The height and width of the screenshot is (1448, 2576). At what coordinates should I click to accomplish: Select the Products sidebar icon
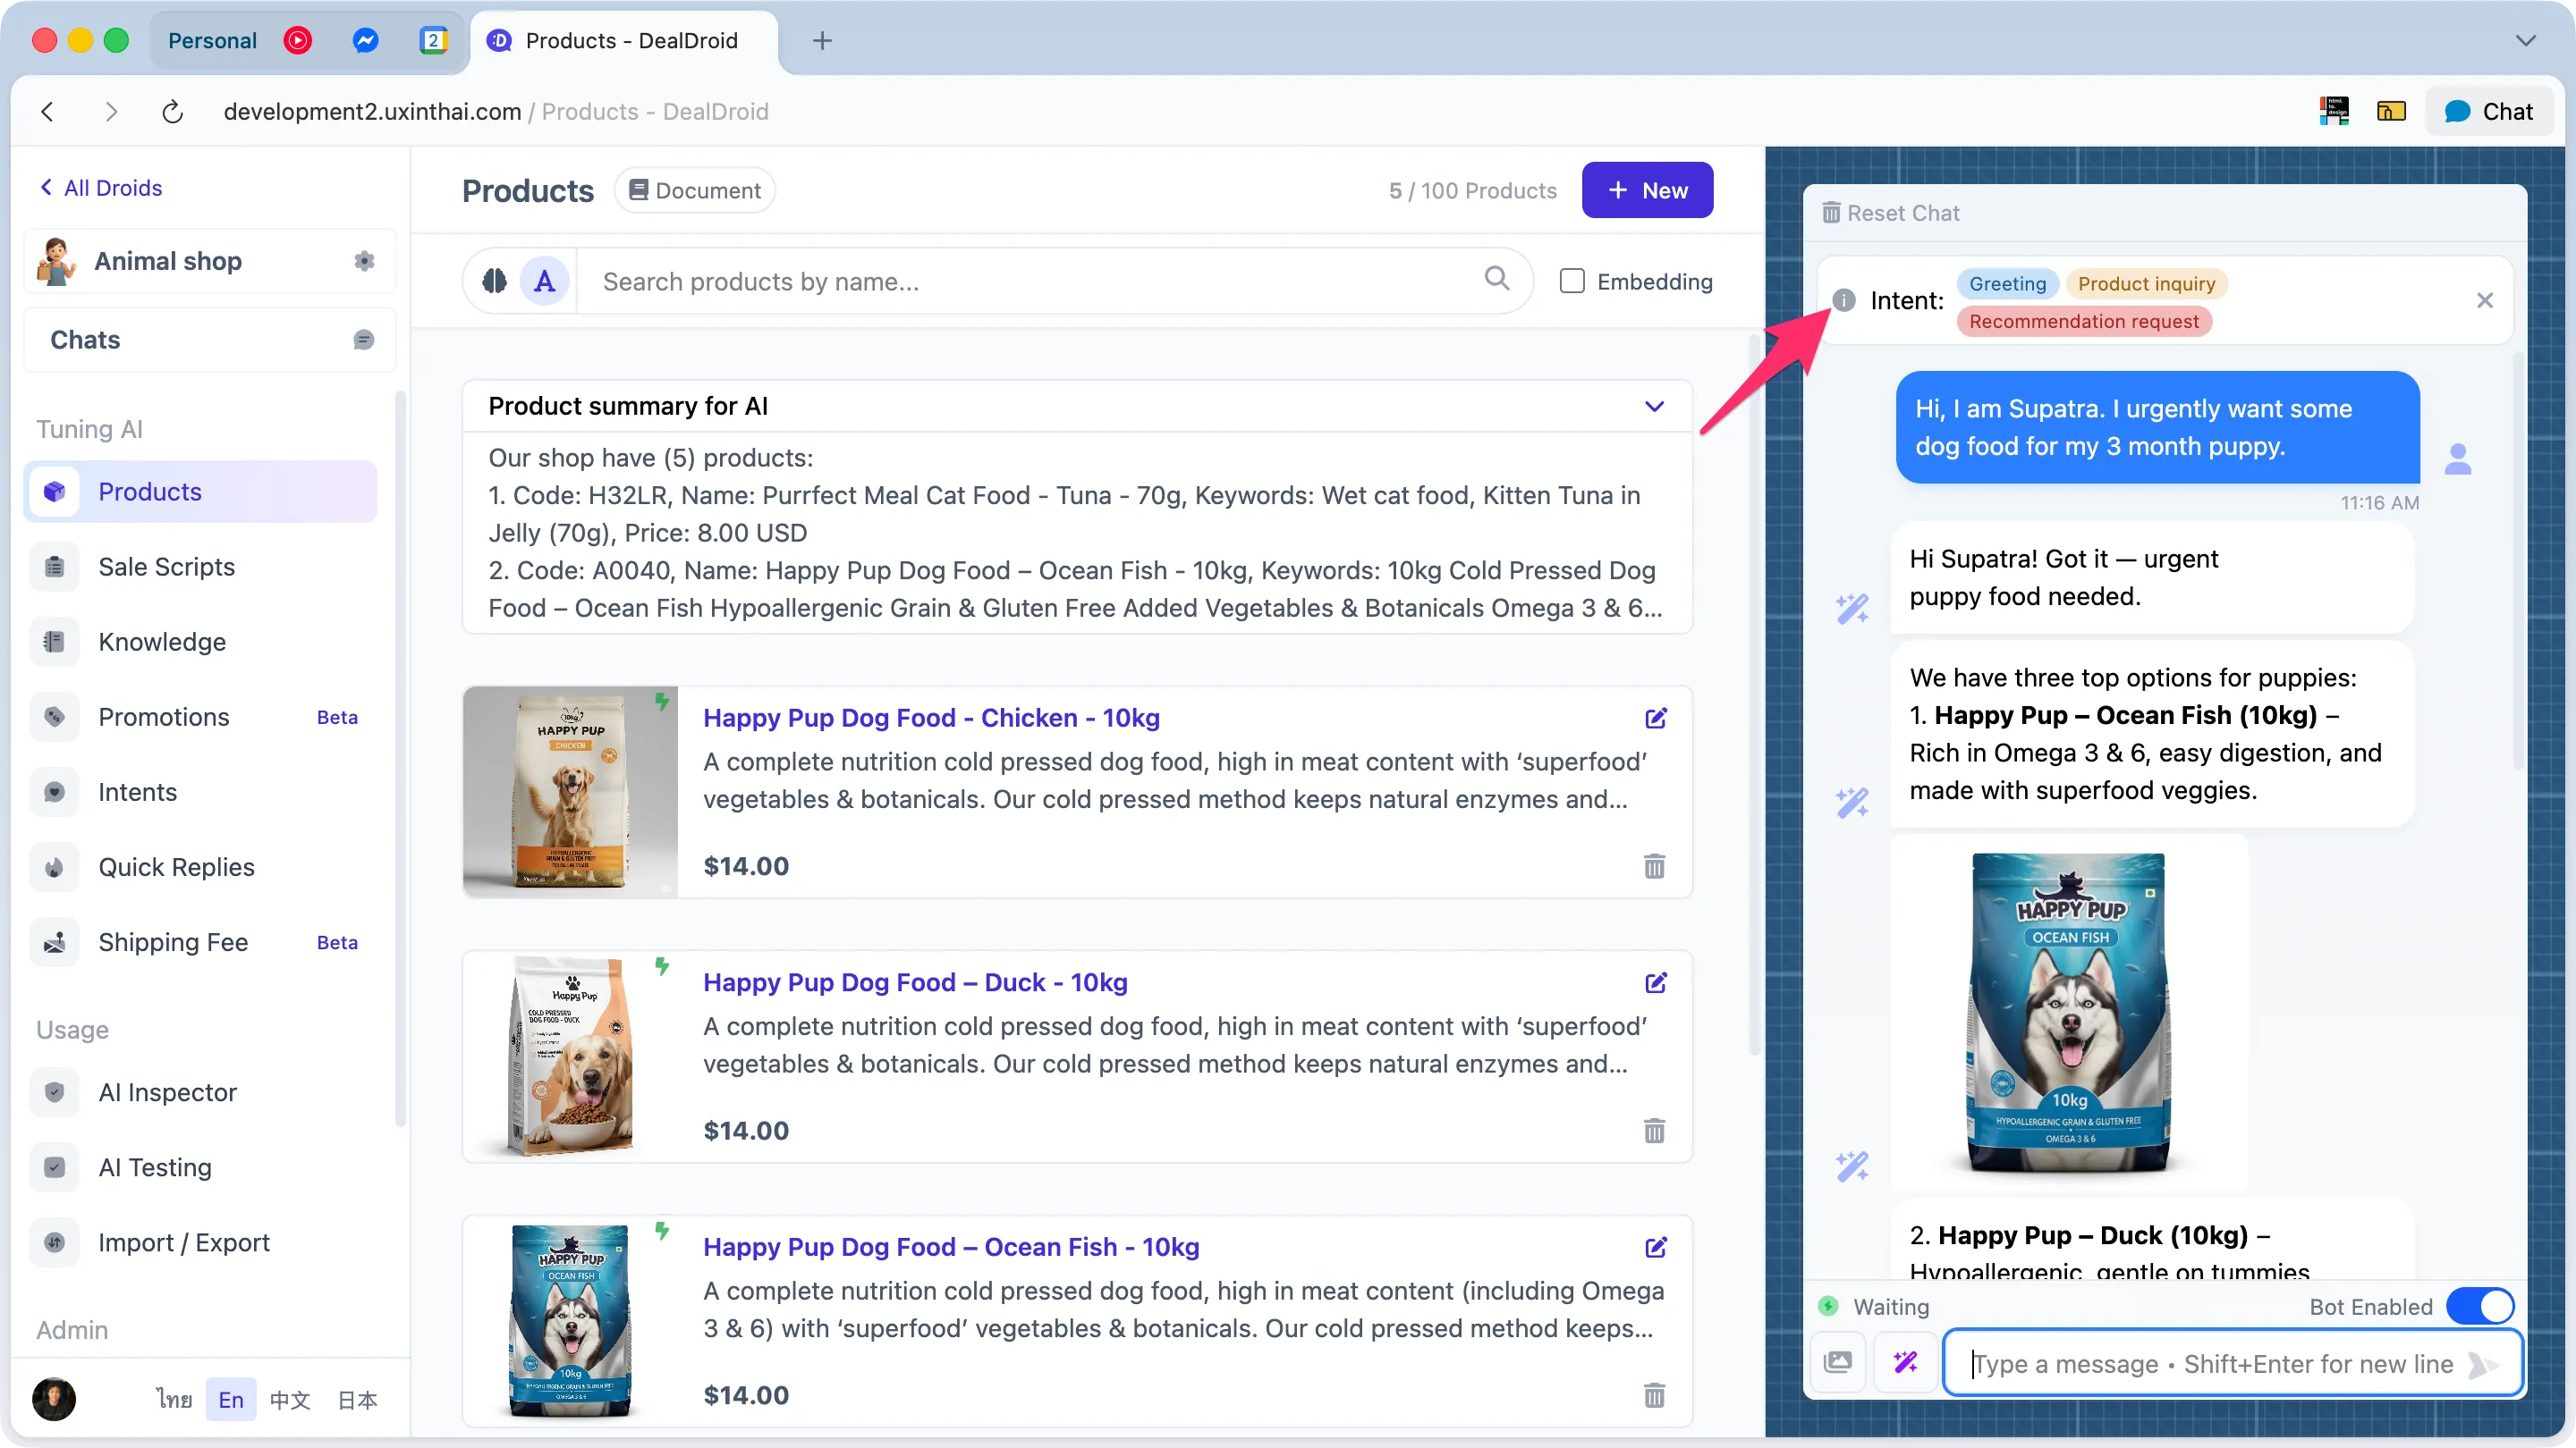pyautogui.click(x=55, y=491)
